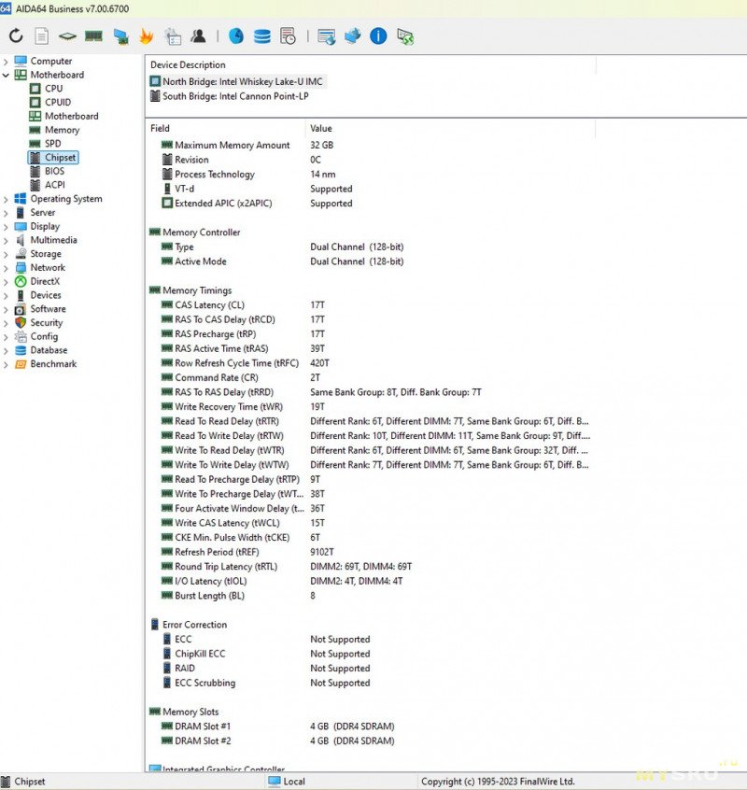
Task: Click the user silhouette toolbar icon
Action: point(199,35)
